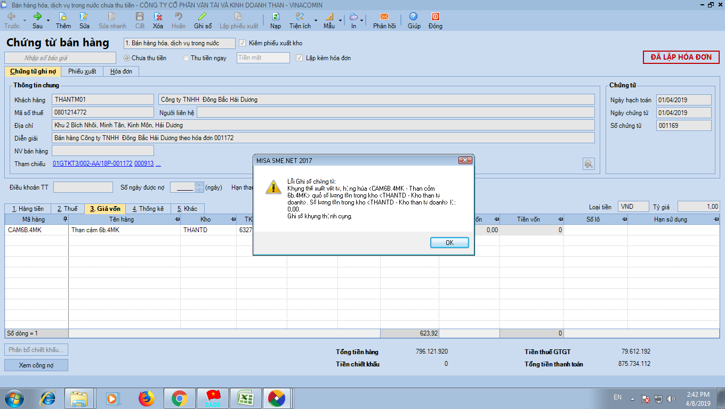Expand the Mẫu dropdown arrow
This screenshot has width=725, height=409.
point(340,21)
